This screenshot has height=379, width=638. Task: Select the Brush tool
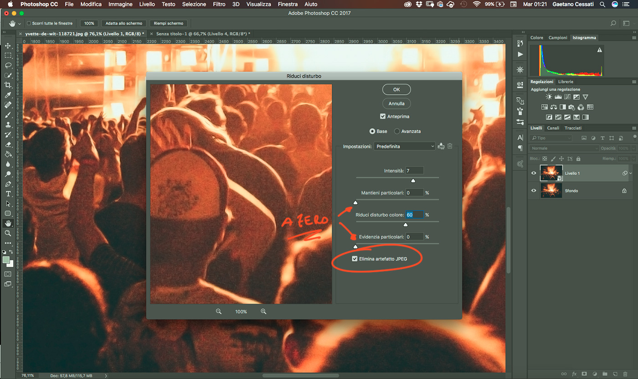coord(8,115)
